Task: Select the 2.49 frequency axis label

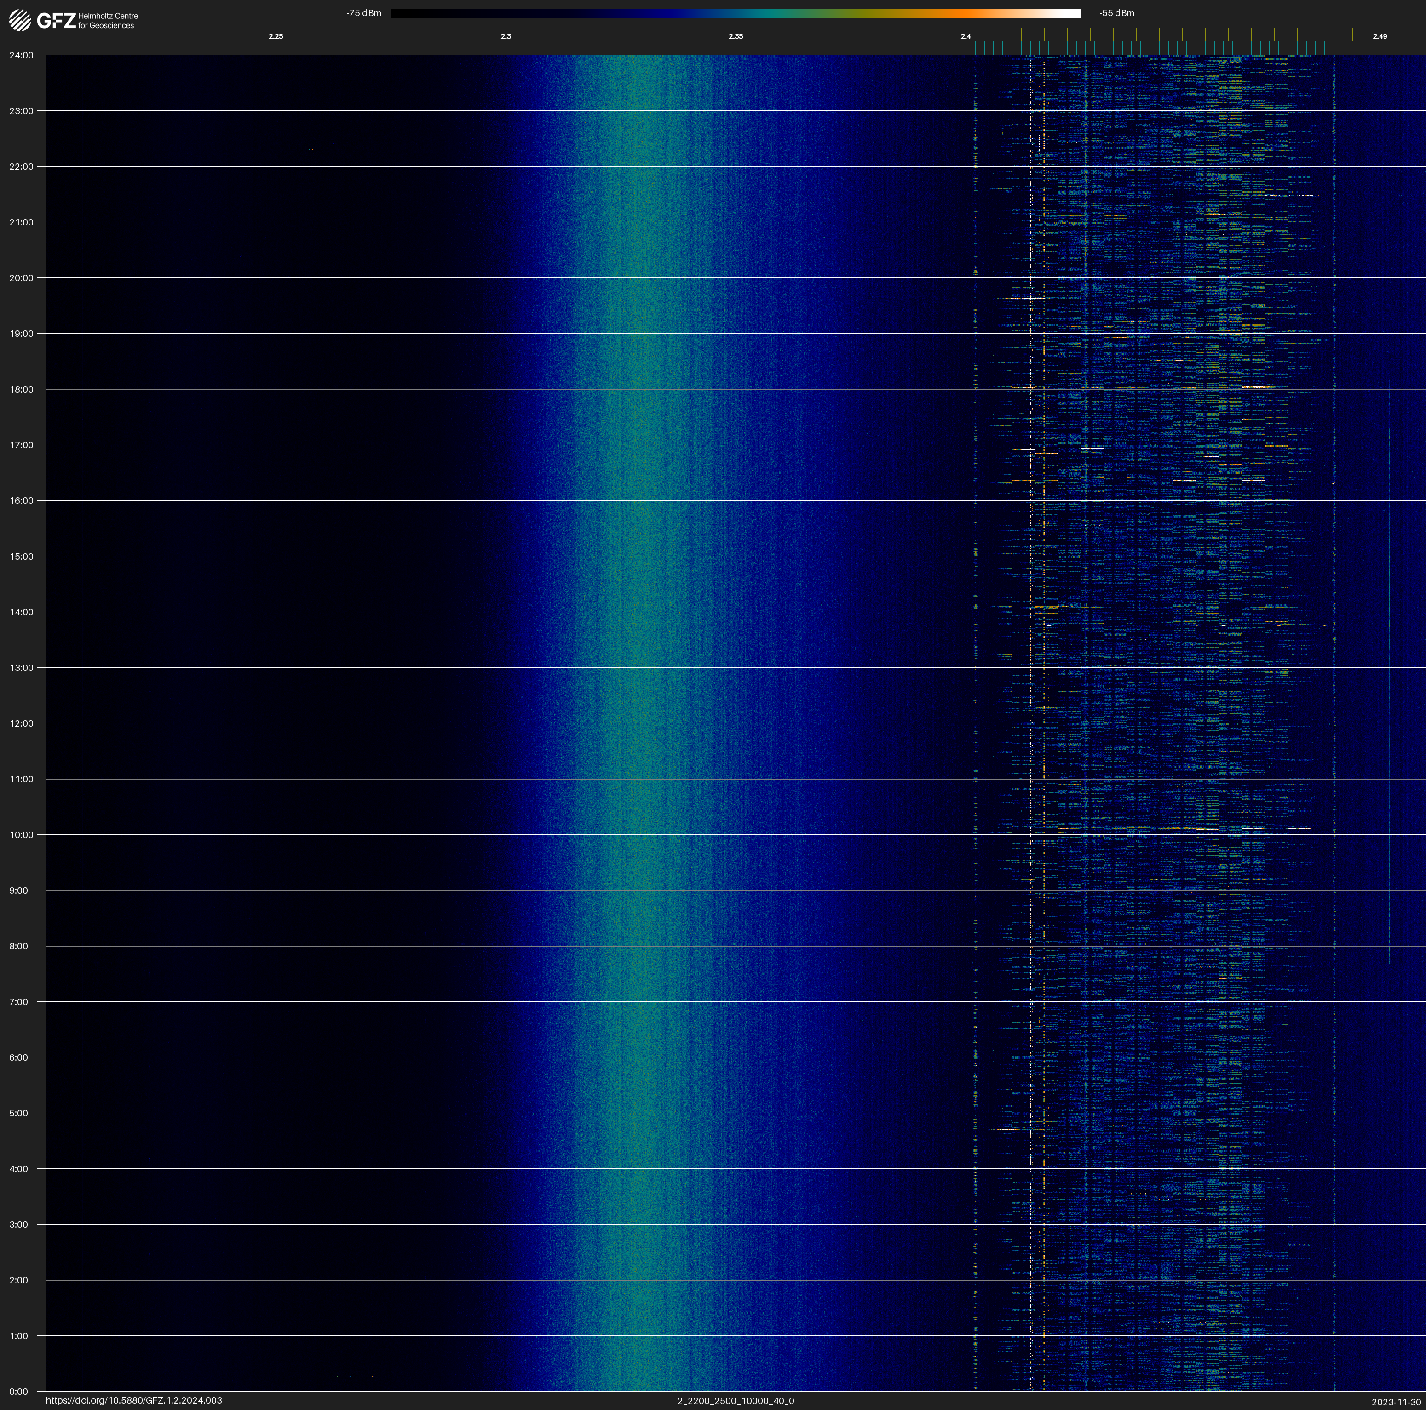Action: pos(1379,36)
